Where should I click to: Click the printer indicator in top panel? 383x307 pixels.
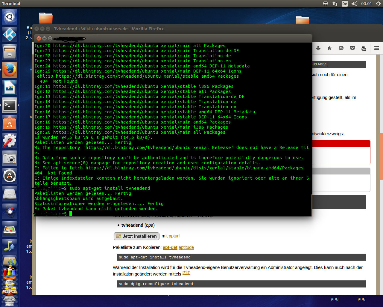(326, 4)
